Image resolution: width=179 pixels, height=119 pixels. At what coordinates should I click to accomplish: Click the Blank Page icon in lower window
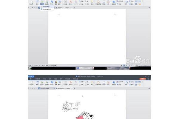(32, 82)
